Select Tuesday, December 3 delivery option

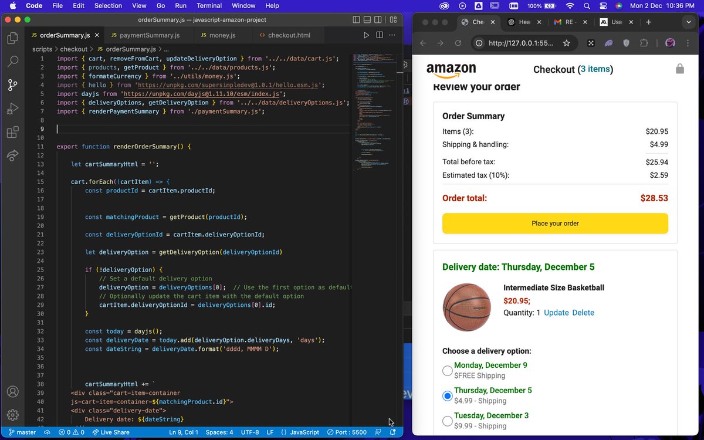pos(447,421)
